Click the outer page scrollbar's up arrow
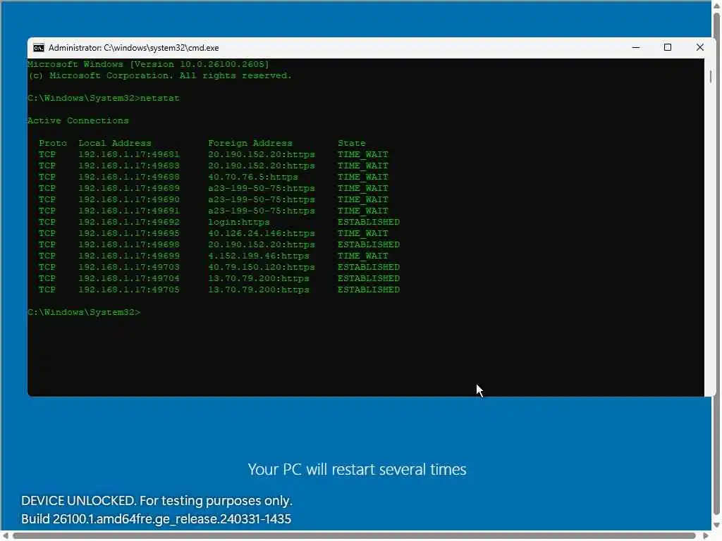 coord(717,5)
